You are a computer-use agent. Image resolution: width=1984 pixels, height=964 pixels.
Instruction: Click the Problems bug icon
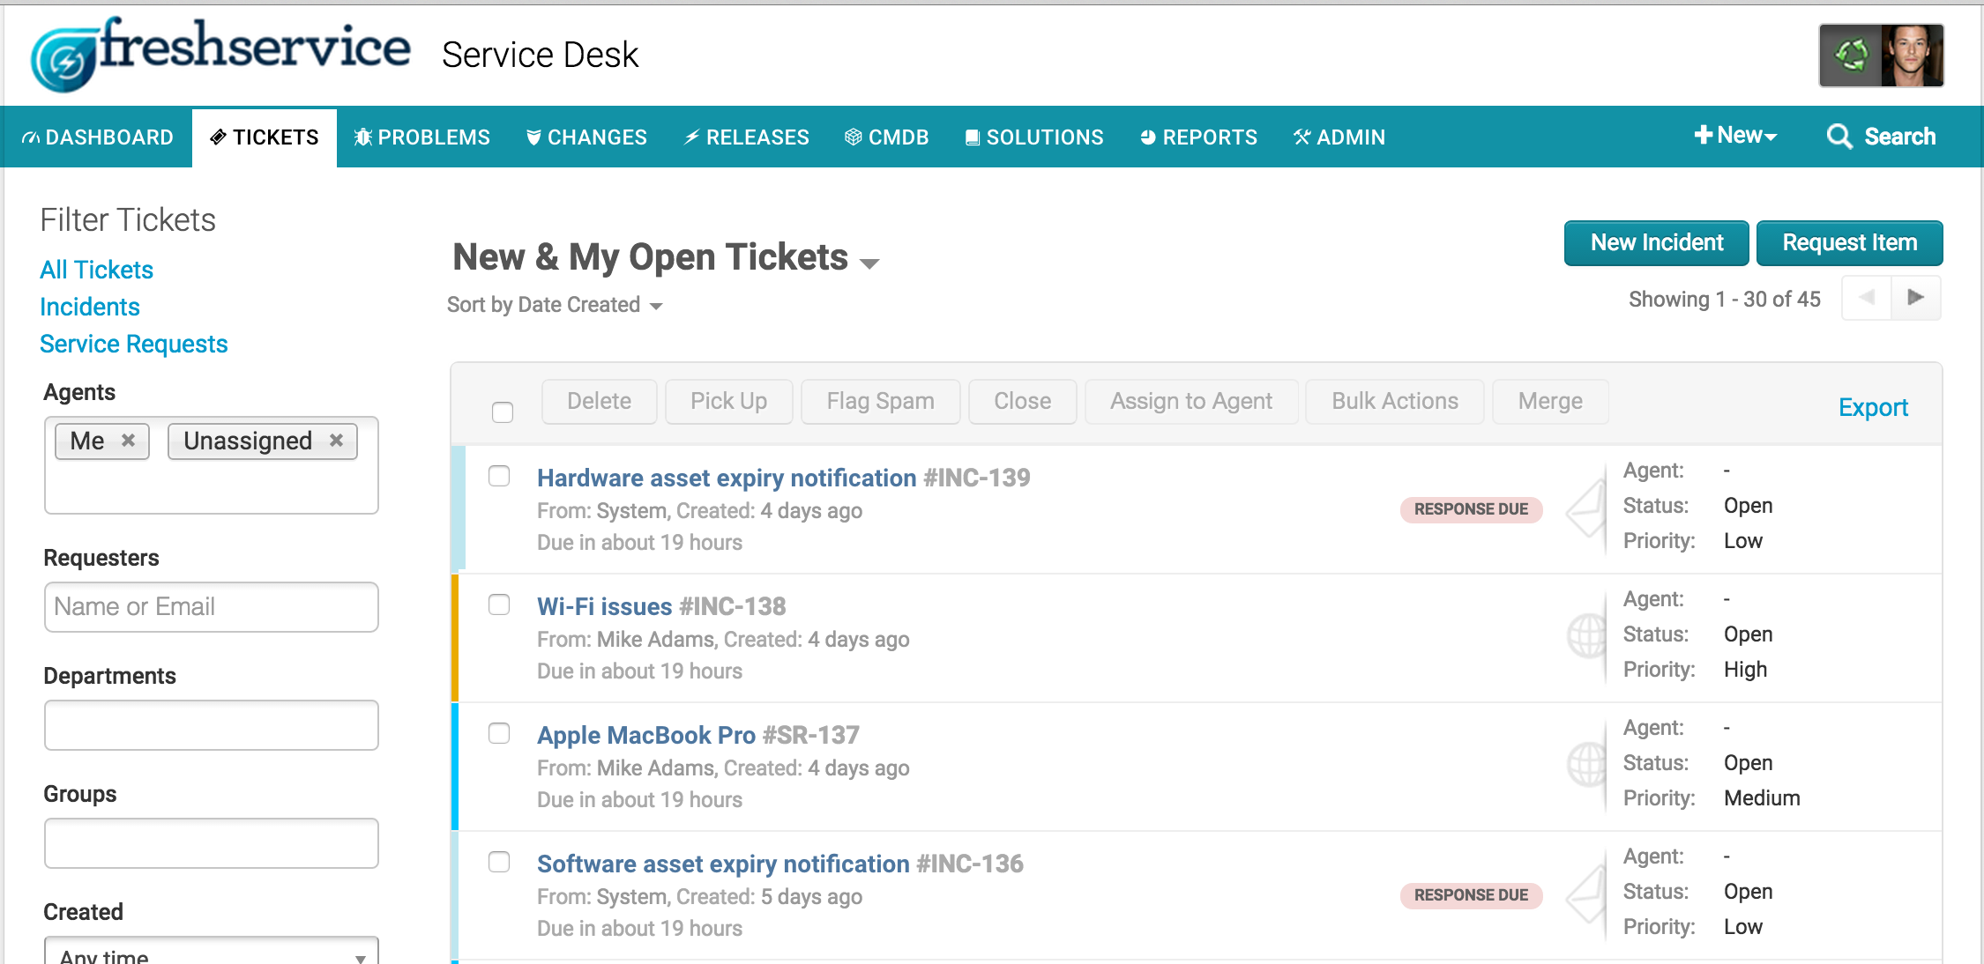362,137
